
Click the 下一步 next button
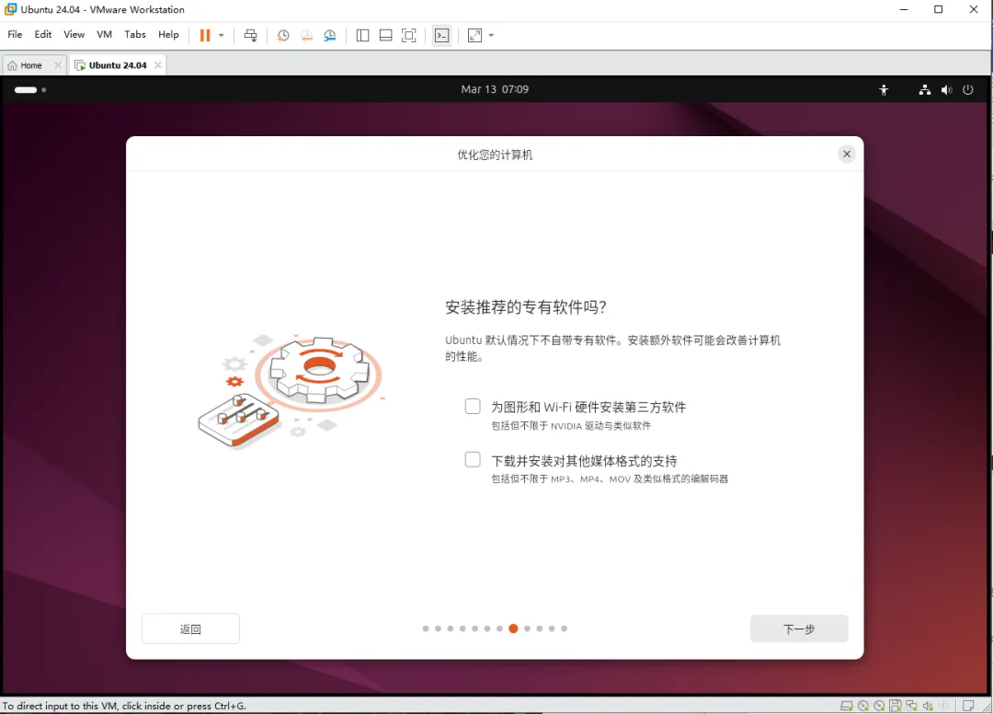[799, 628]
